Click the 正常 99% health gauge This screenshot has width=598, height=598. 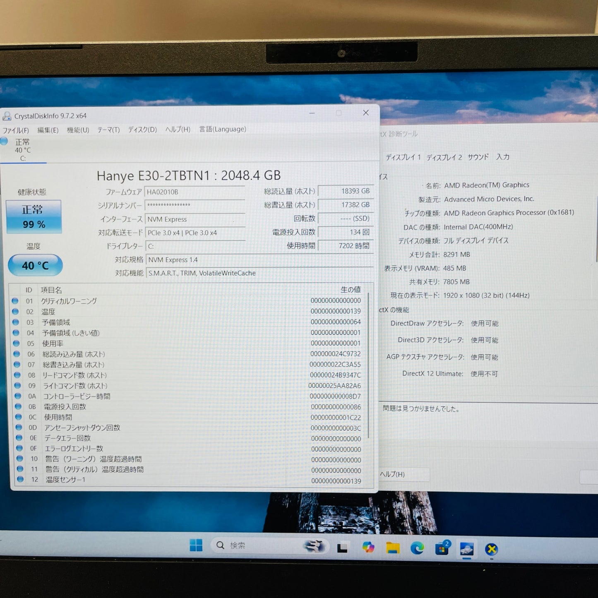(33, 216)
